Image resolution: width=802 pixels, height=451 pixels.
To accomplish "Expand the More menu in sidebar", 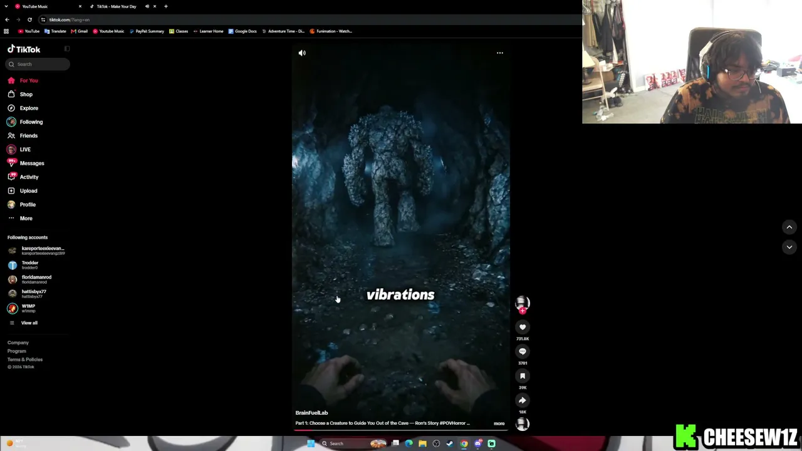I will [20, 219].
